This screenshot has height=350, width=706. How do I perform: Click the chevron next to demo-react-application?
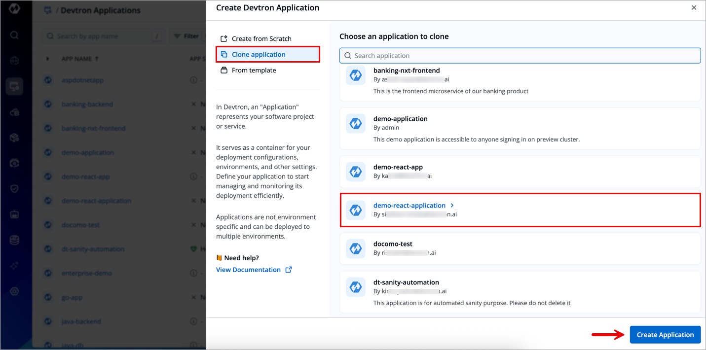(x=452, y=206)
